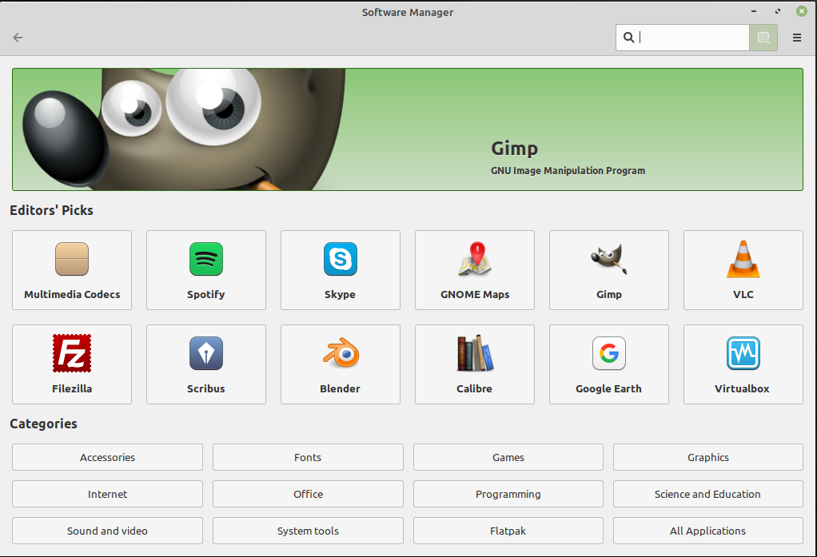The image size is (817, 557).
Task: Open GNOME Maps from Editors' Picks
Action: tap(474, 270)
